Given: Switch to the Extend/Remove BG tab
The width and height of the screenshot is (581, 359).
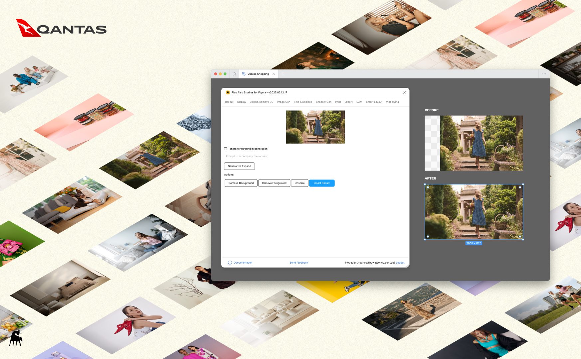Looking at the screenshot, I should (x=261, y=102).
